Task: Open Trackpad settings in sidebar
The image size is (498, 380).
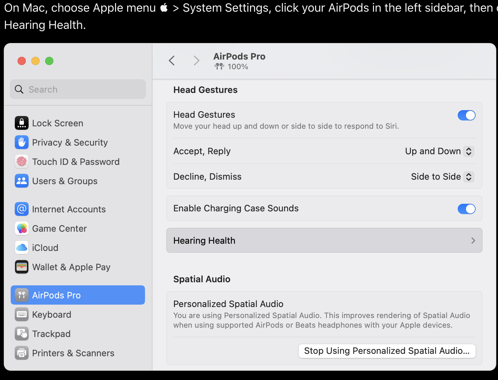Action: 51,334
